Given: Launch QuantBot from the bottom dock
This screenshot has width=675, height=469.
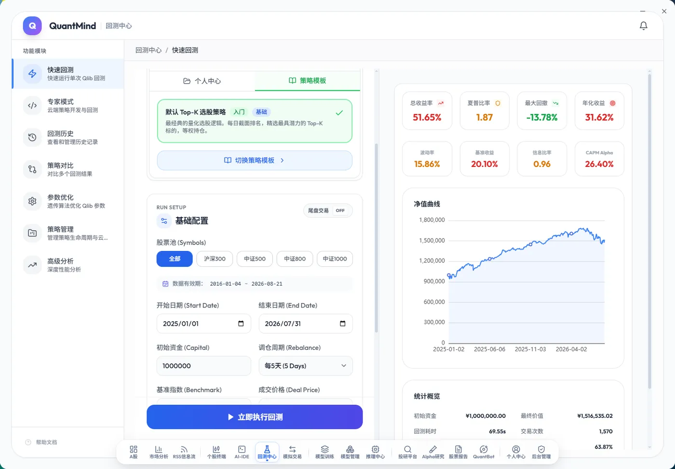Looking at the screenshot, I should coord(484,452).
